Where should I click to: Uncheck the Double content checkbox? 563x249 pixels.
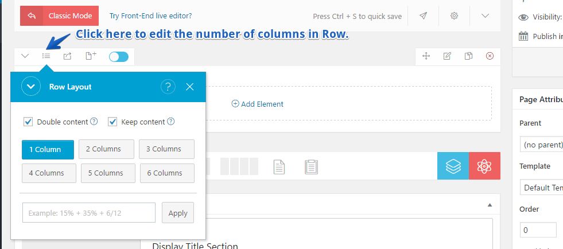(x=28, y=122)
